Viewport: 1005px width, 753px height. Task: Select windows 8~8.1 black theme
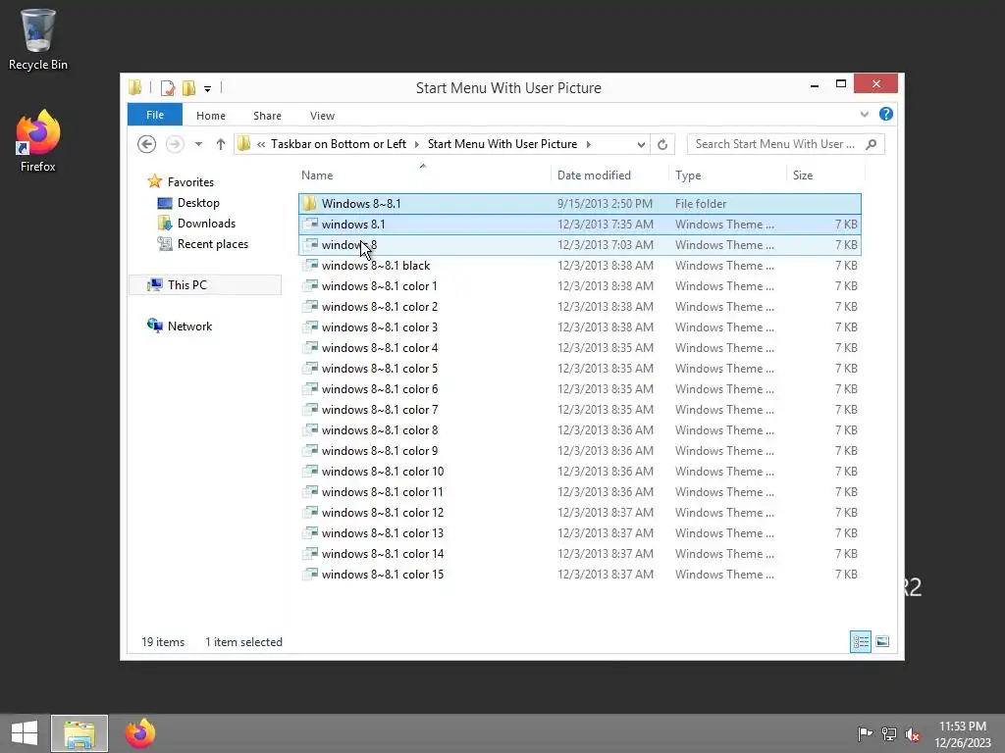click(x=580, y=265)
